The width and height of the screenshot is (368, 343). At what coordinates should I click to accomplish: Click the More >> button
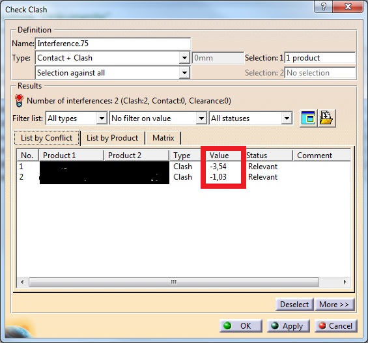tap(334, 305)
